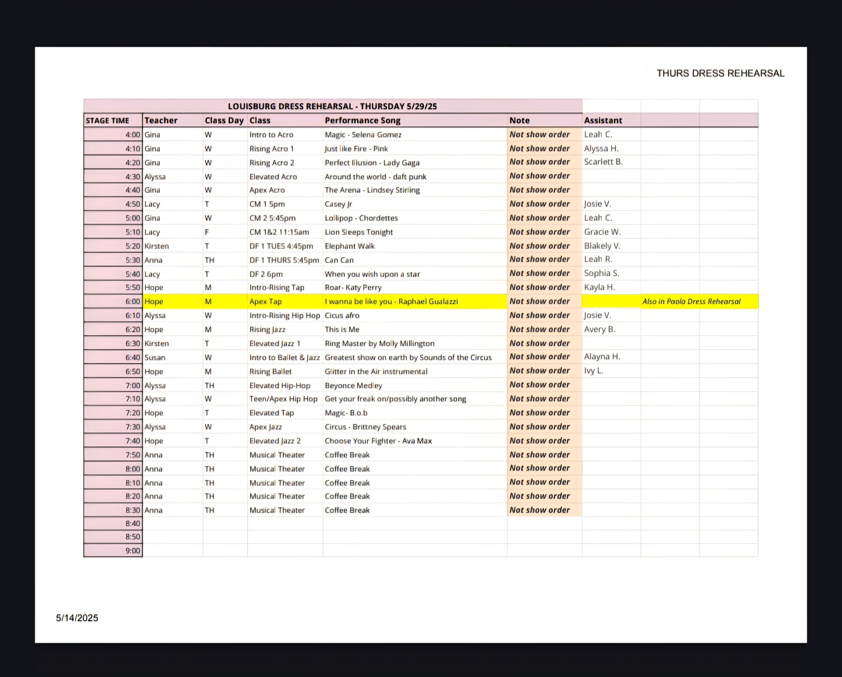The height and width of the screenshot is (677, 842).
Task: Click the Elevated Acro class cell
Action: pos(285,177)
